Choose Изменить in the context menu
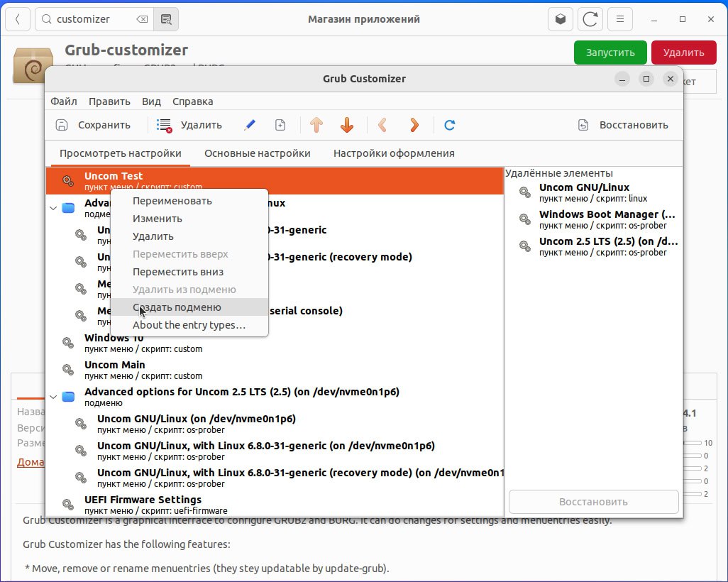Viewport: 728px width, 582px height. (x=189, y=219)
